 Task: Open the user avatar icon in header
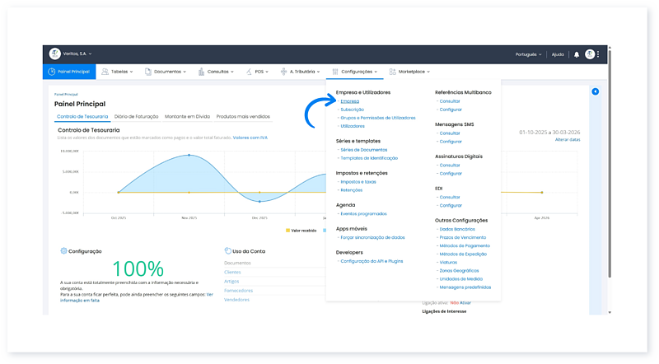(590, 54)
